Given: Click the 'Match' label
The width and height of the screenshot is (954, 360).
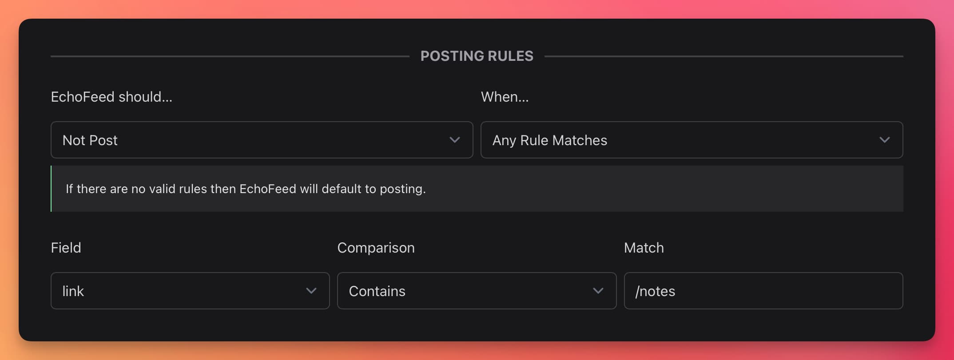Looking at the screenshot, I should (644, 248).
